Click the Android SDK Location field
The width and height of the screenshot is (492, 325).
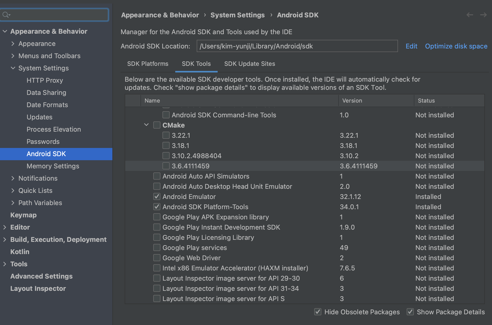click(x=297, y=46)
